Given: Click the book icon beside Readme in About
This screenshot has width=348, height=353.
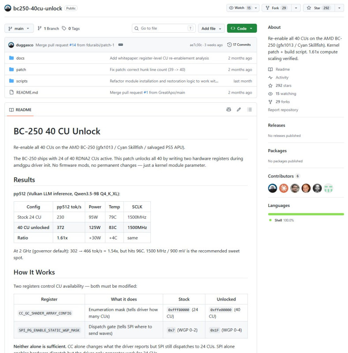Looking at the screenshot, I should [x=270, y=69].
